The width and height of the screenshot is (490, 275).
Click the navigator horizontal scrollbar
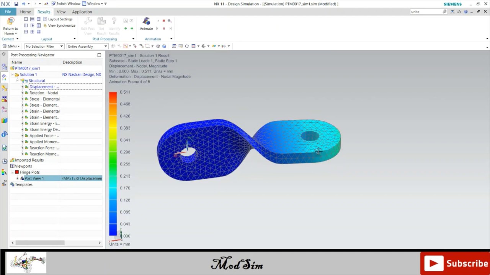coord(40,243)
